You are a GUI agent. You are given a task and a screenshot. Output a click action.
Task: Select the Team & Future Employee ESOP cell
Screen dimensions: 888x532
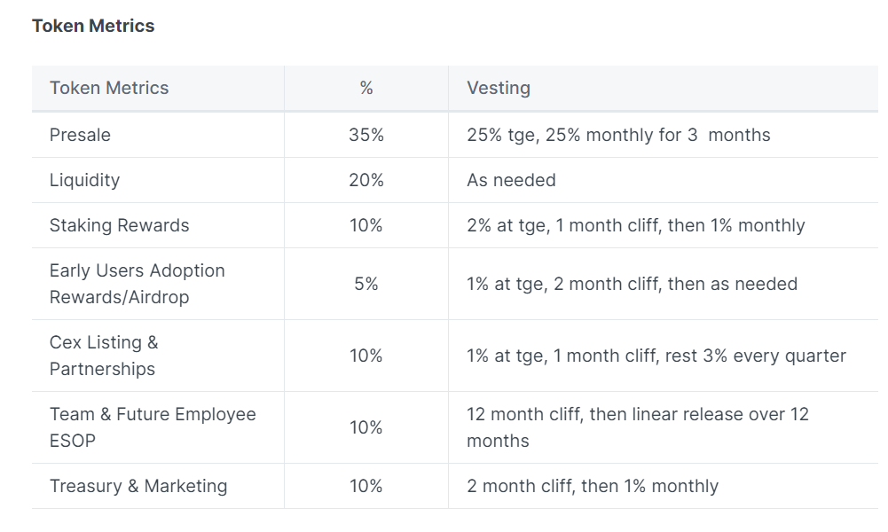[x=152, y=427]
